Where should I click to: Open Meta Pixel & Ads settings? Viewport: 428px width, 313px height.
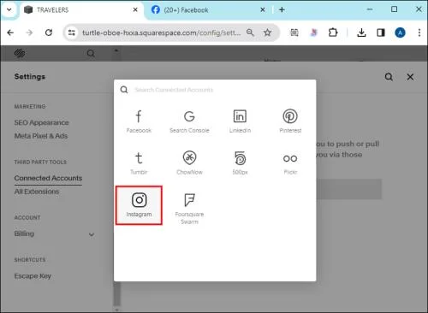click(41, 136)
